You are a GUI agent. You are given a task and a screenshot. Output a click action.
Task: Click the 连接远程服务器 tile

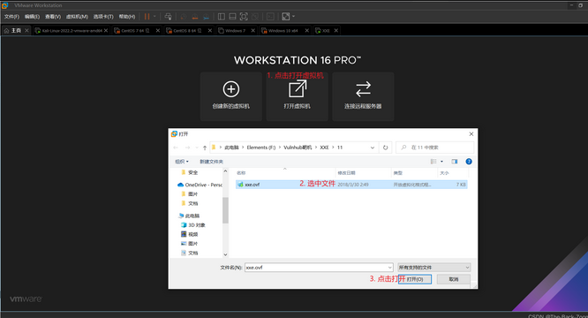[x=363, y=96]
